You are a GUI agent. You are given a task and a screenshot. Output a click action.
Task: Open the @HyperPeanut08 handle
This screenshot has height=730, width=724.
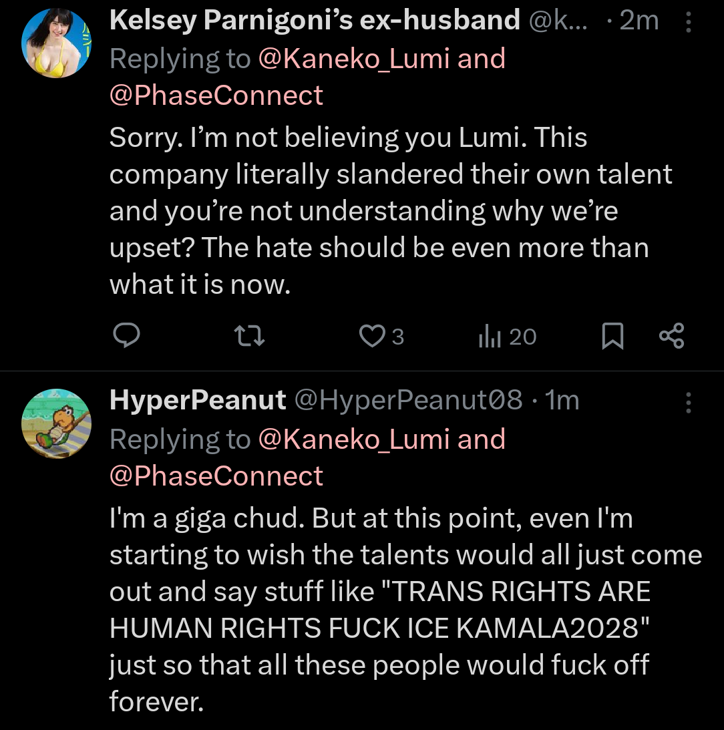tap(407, 400)
